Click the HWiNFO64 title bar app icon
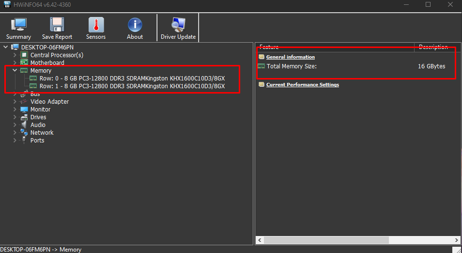This screenshot has height=253, width=462. point(7,4)
